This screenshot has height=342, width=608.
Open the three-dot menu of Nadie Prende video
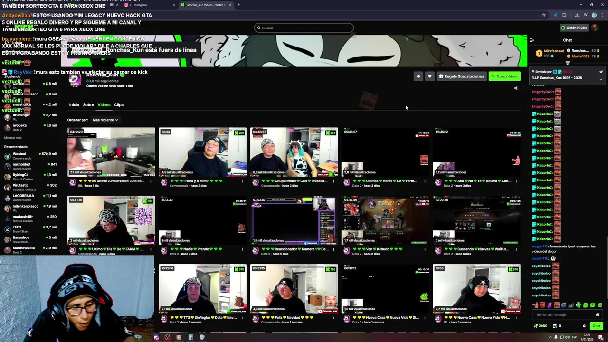click(242, 249)
